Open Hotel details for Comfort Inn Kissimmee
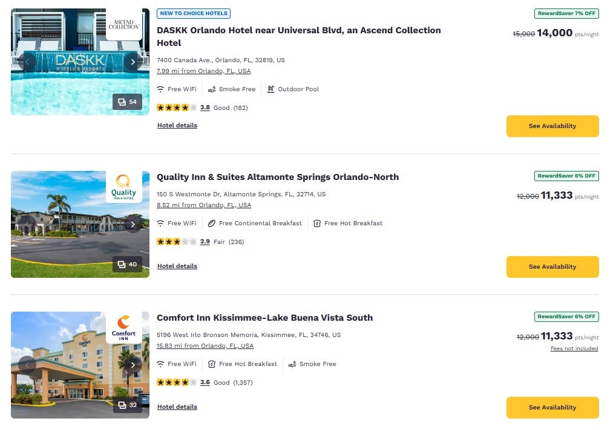Viewport: 616px width, 430px height. [x=177, y=407]
